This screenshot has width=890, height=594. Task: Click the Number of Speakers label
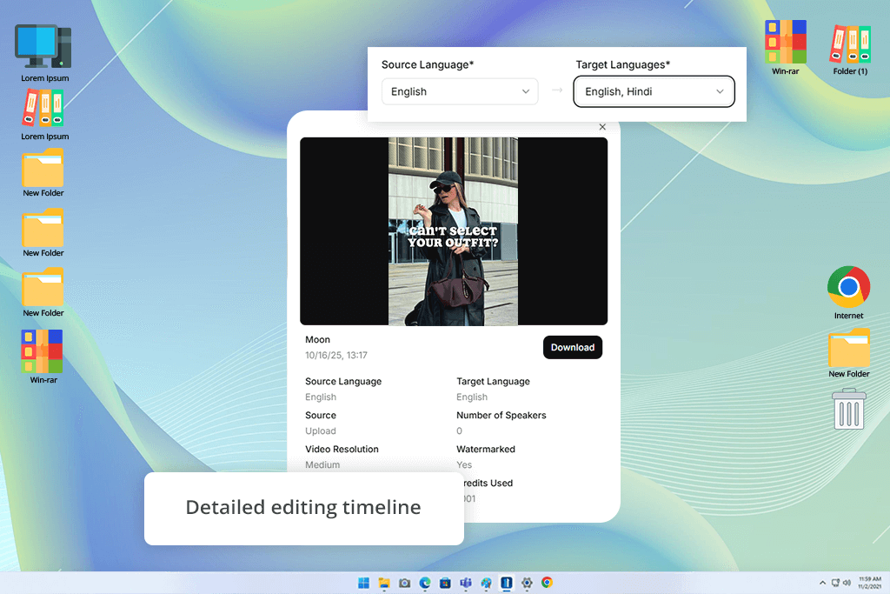[x=501, y=415]
